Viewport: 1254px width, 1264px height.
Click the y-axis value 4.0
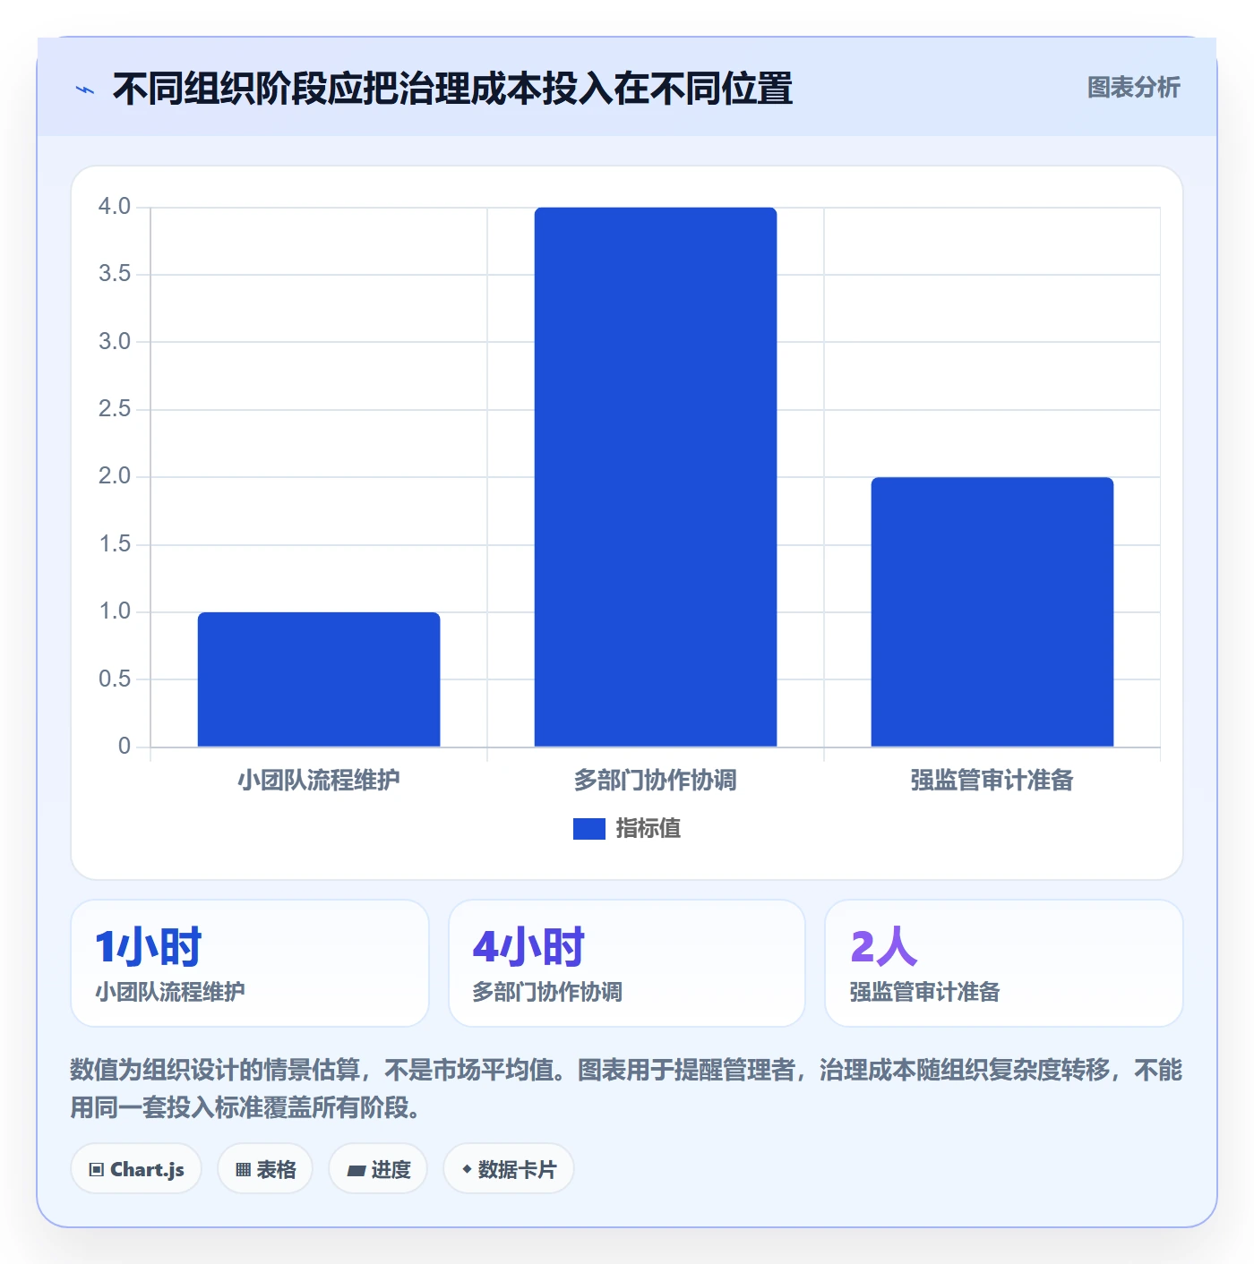[x=115, y=207]
